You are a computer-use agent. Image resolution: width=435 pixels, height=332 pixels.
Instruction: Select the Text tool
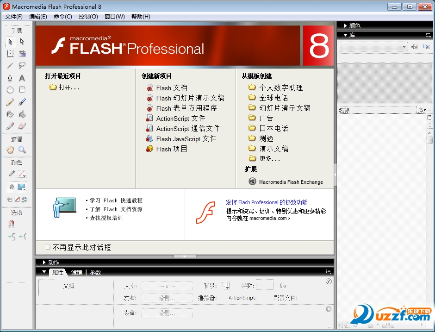coord(22,78)
